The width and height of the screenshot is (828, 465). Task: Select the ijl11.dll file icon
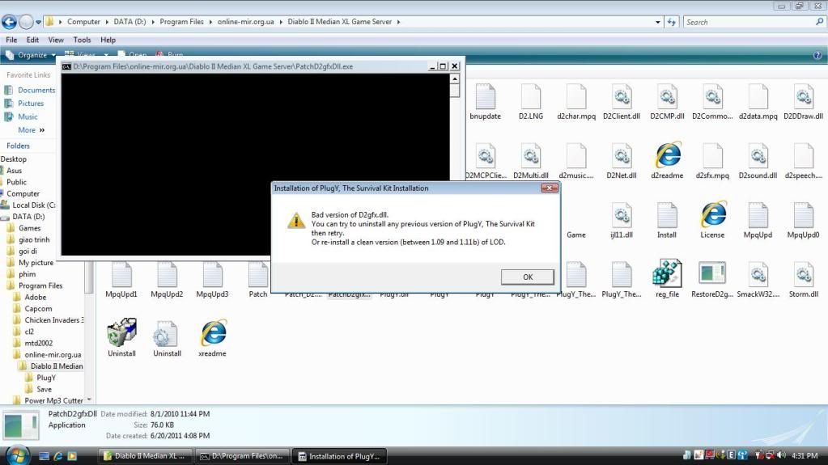[622, 215]
